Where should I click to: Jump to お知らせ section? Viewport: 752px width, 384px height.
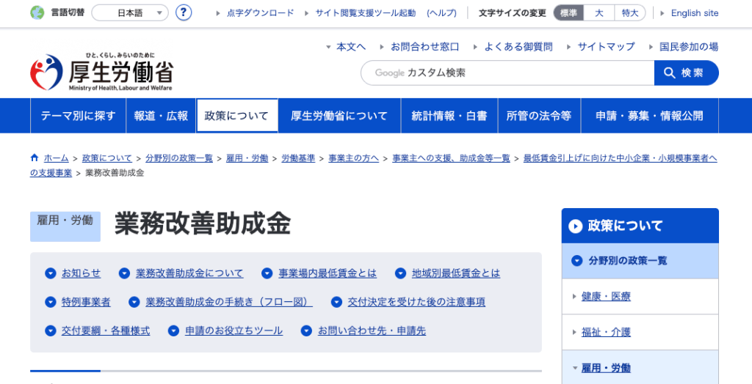click(x=81, y=273)
